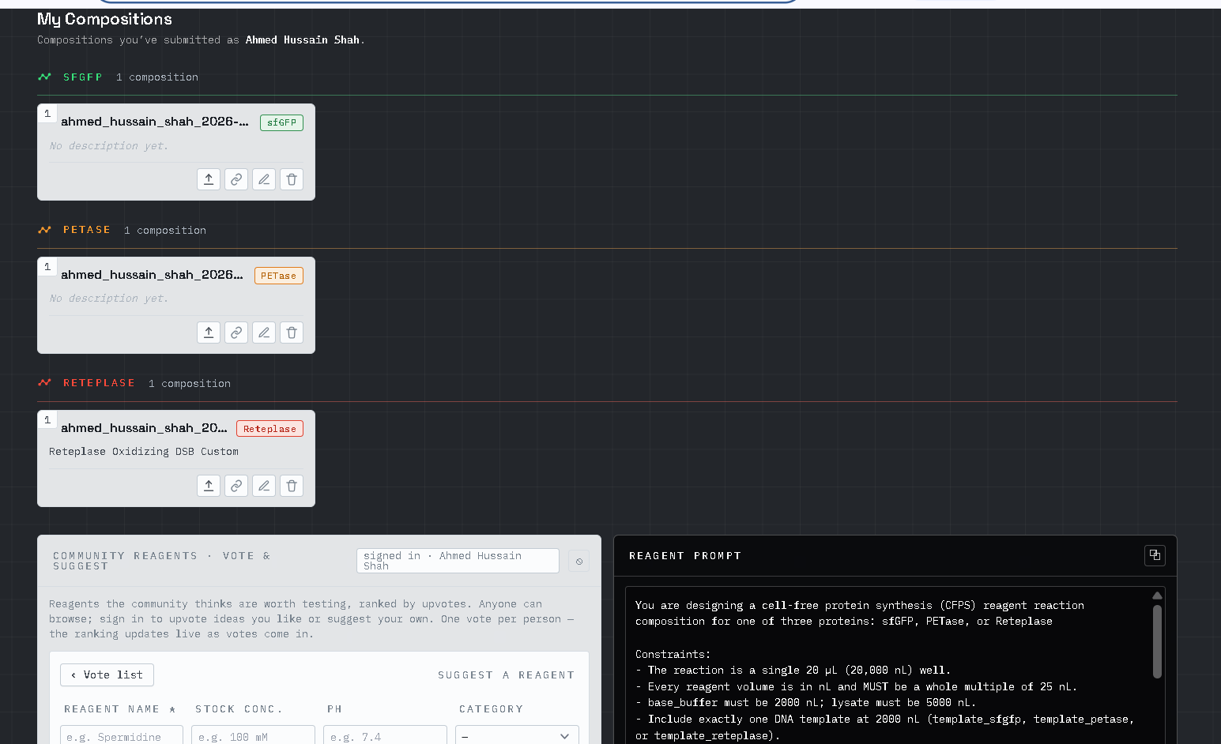1221x744 pixels.
Task: Edit the PETase composition with pencil icon
Action: 264,333
